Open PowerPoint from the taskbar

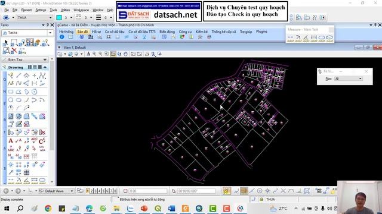[x=144, y=209]
